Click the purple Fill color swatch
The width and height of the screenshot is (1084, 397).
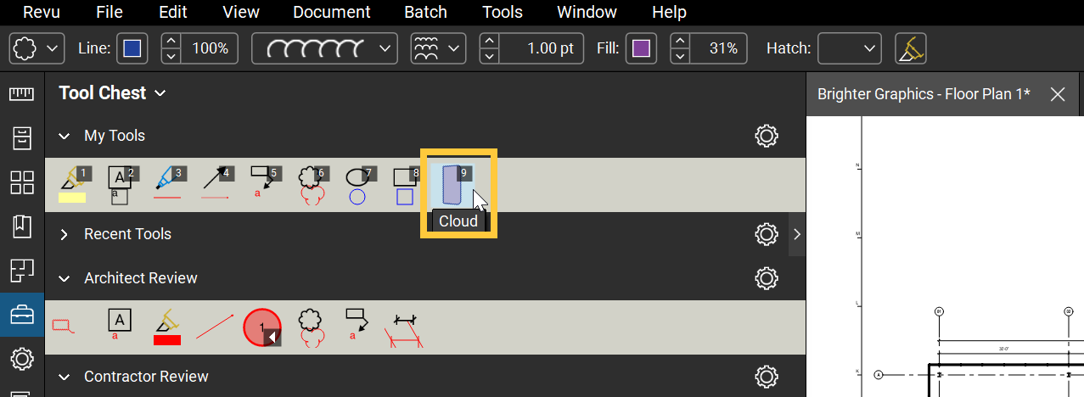click(641, 48)
